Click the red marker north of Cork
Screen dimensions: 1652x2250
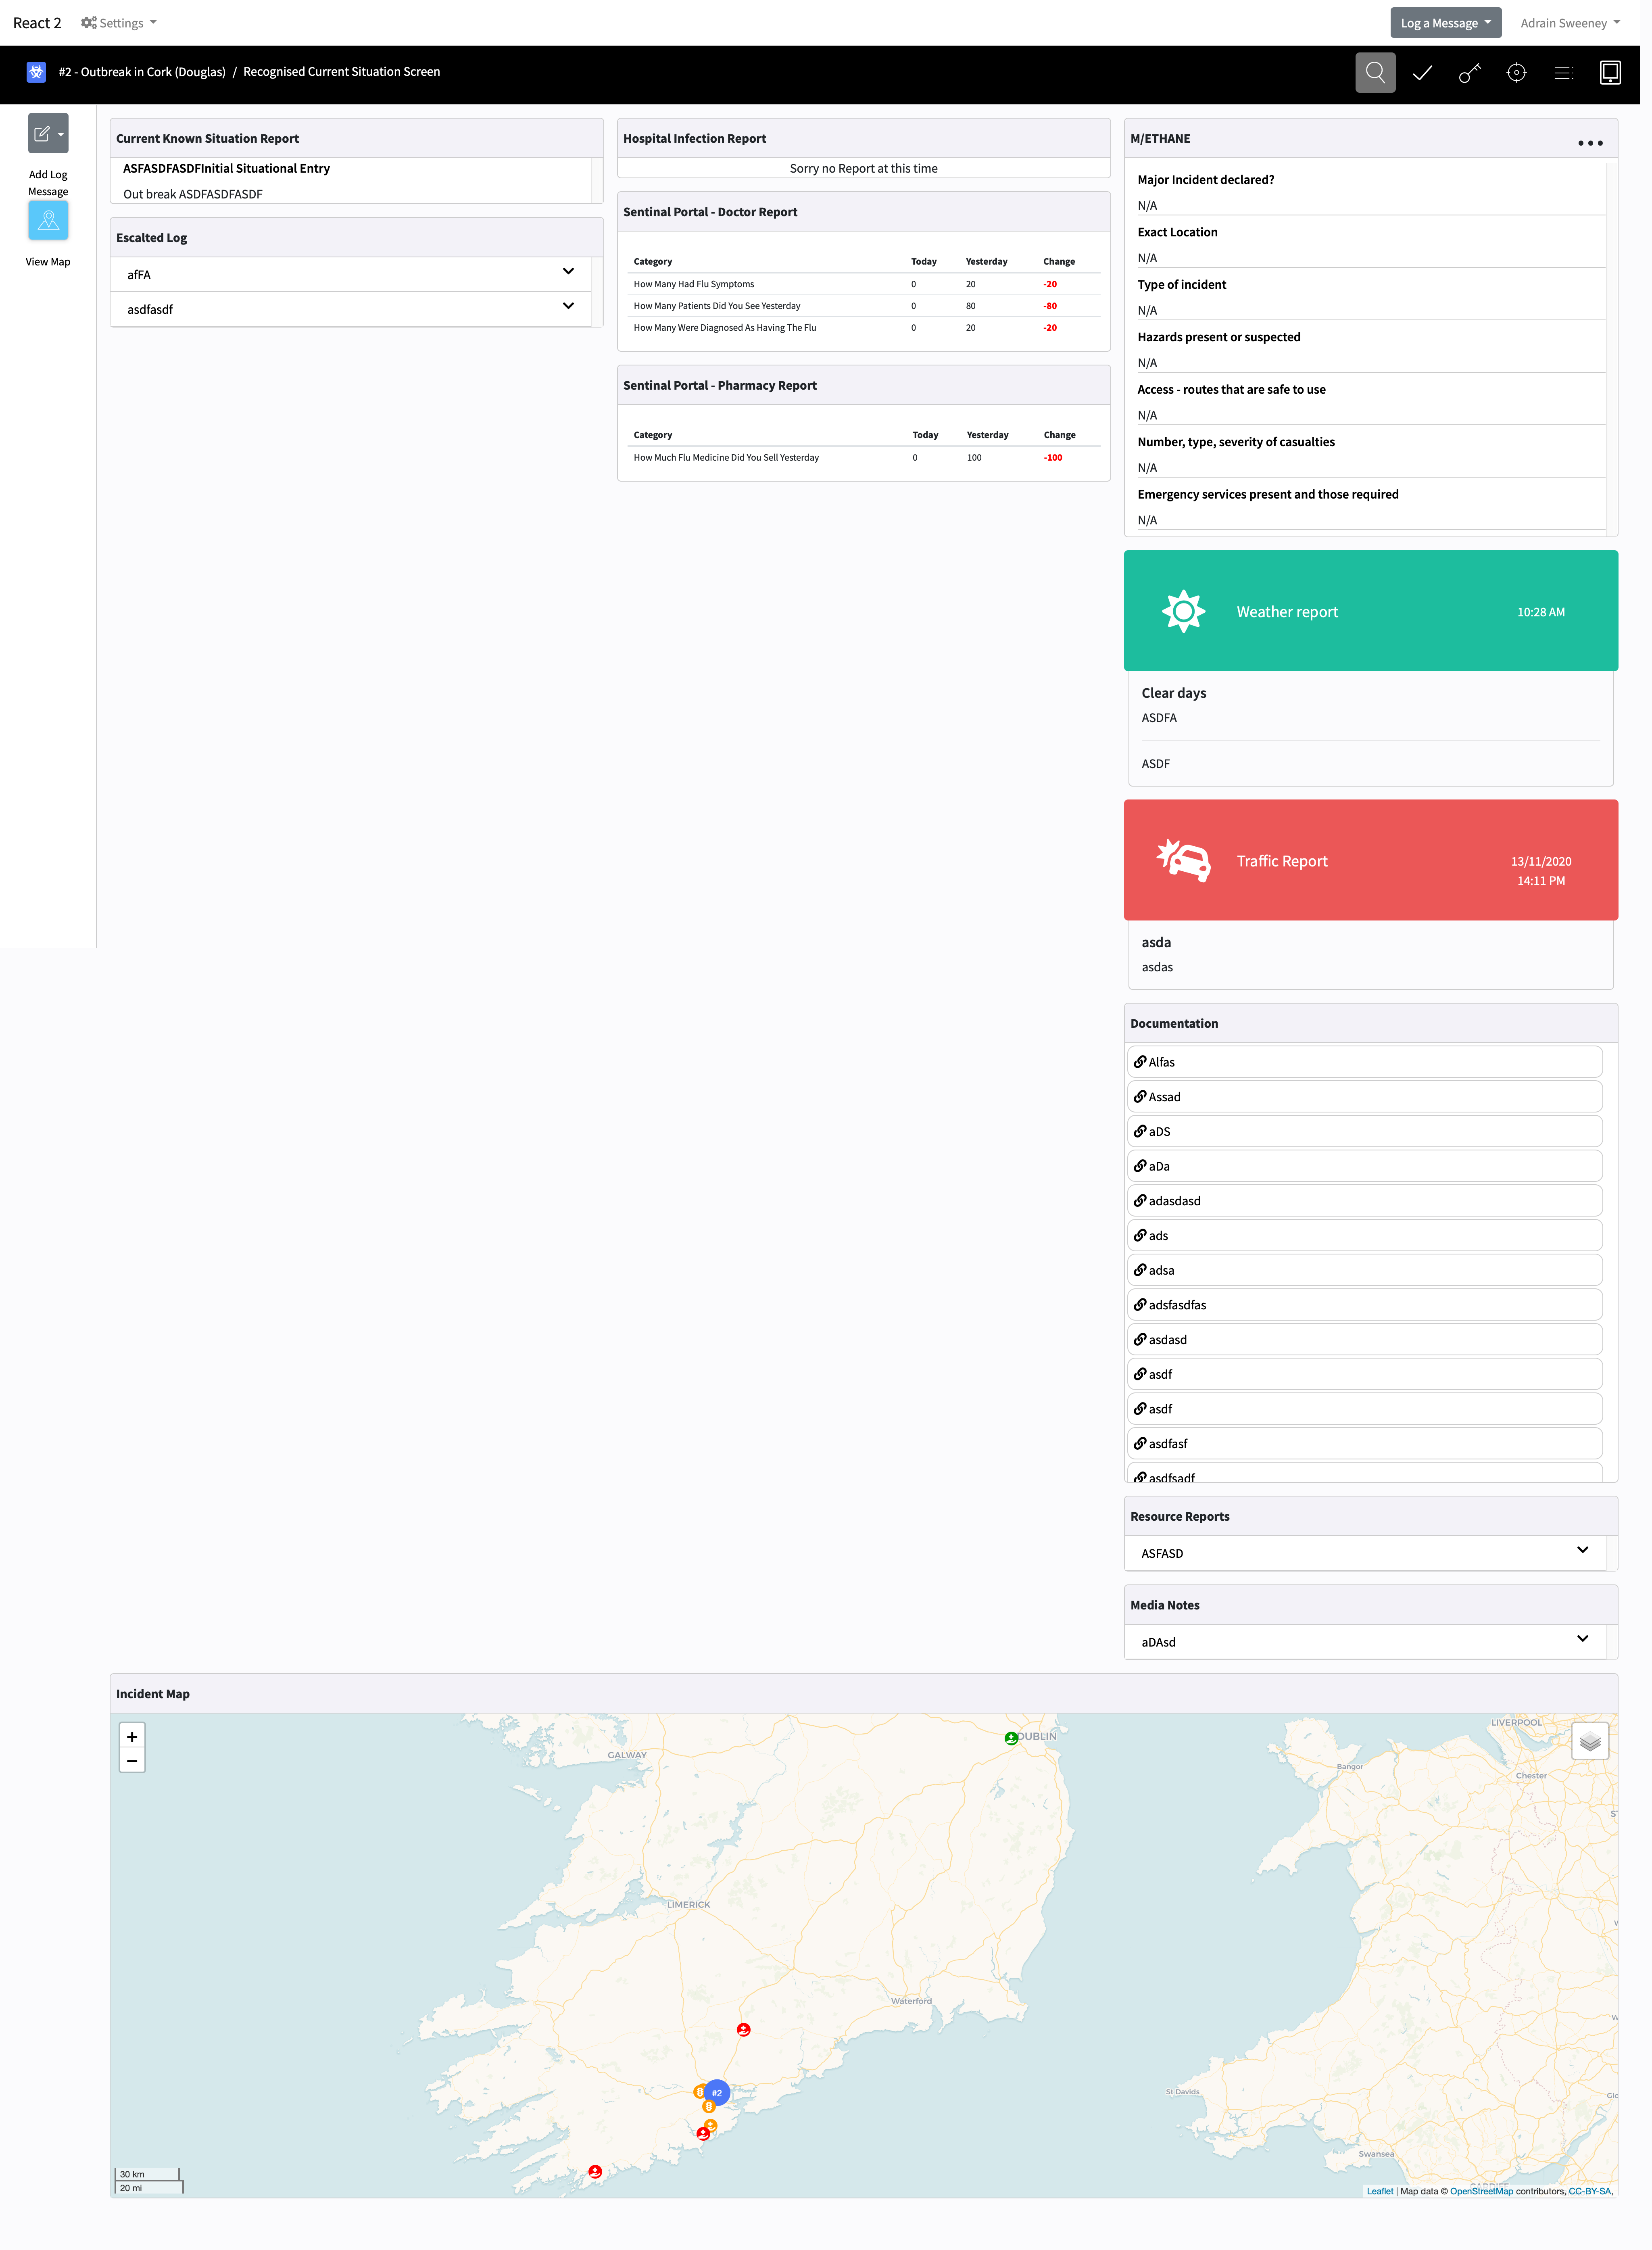pyautogui.click(x=743, y=2029)
